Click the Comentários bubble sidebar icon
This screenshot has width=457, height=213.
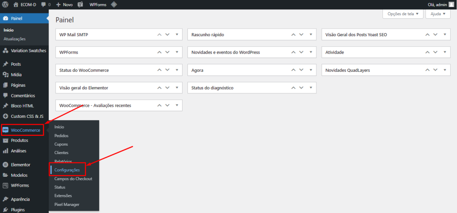coord(5,96)
